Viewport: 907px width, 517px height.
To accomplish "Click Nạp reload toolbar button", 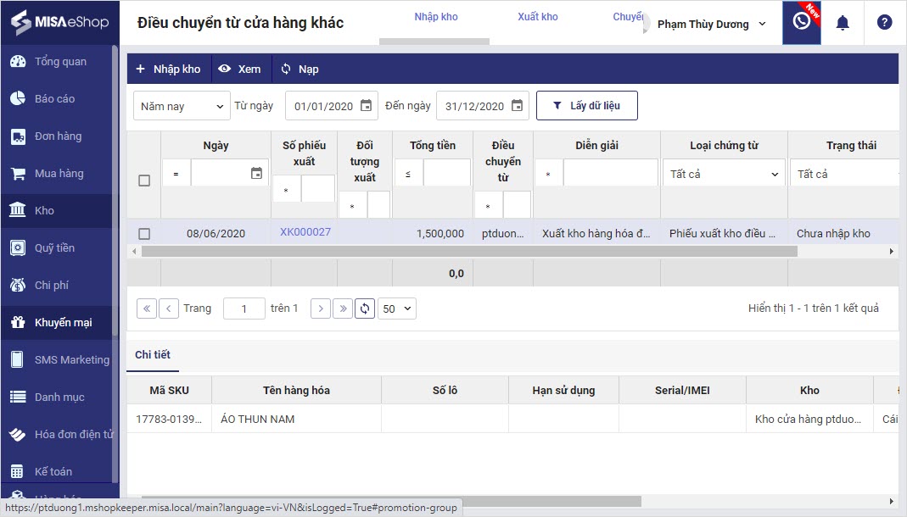I will 300,69.
